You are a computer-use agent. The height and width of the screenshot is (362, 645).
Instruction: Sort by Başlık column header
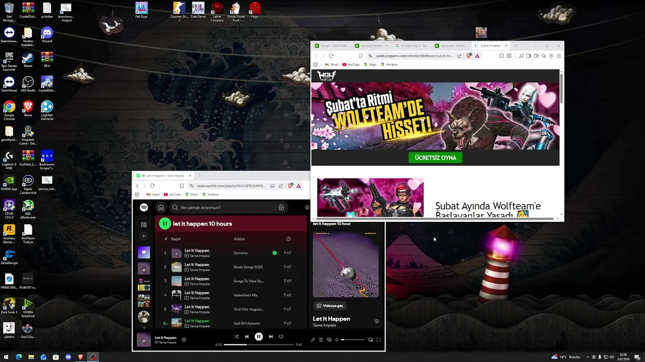(176, 239)
